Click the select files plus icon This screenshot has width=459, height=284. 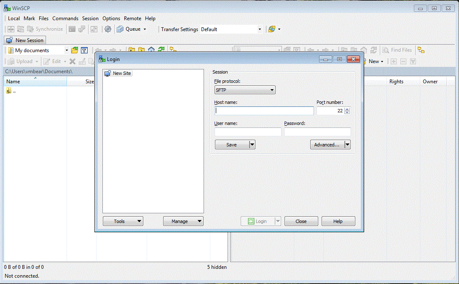(394, 61)
